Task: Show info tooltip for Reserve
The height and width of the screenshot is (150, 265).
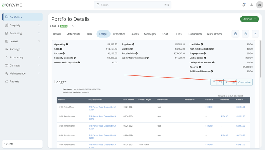Action: 200,67
